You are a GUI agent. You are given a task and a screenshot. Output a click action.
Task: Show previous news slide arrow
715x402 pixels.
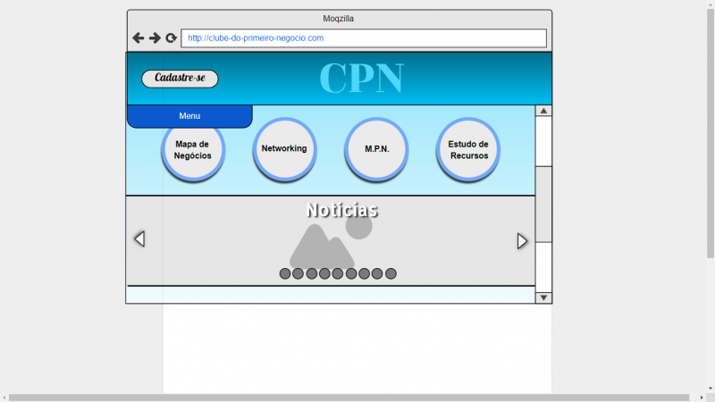[139, 239]
